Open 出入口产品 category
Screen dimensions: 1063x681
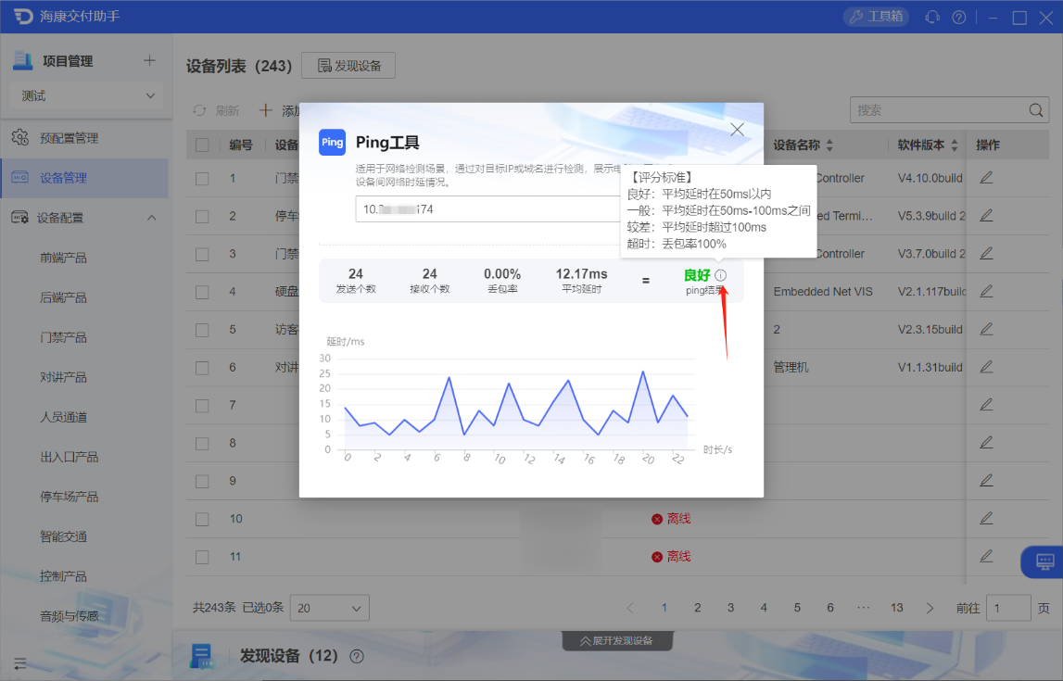pos(70,457)
